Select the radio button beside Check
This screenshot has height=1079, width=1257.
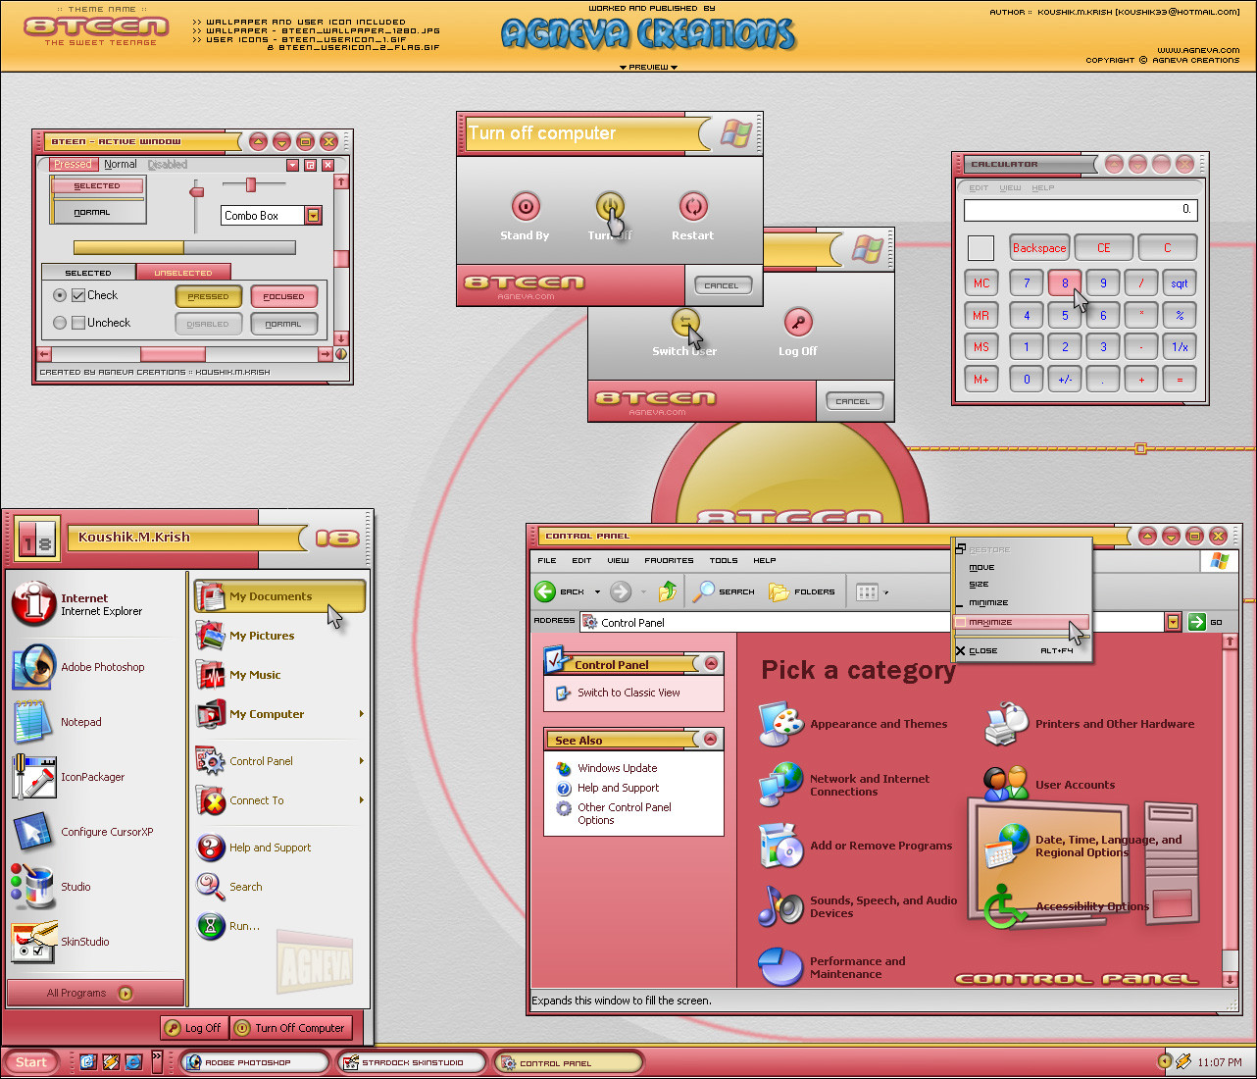click(x=60, y=295)
